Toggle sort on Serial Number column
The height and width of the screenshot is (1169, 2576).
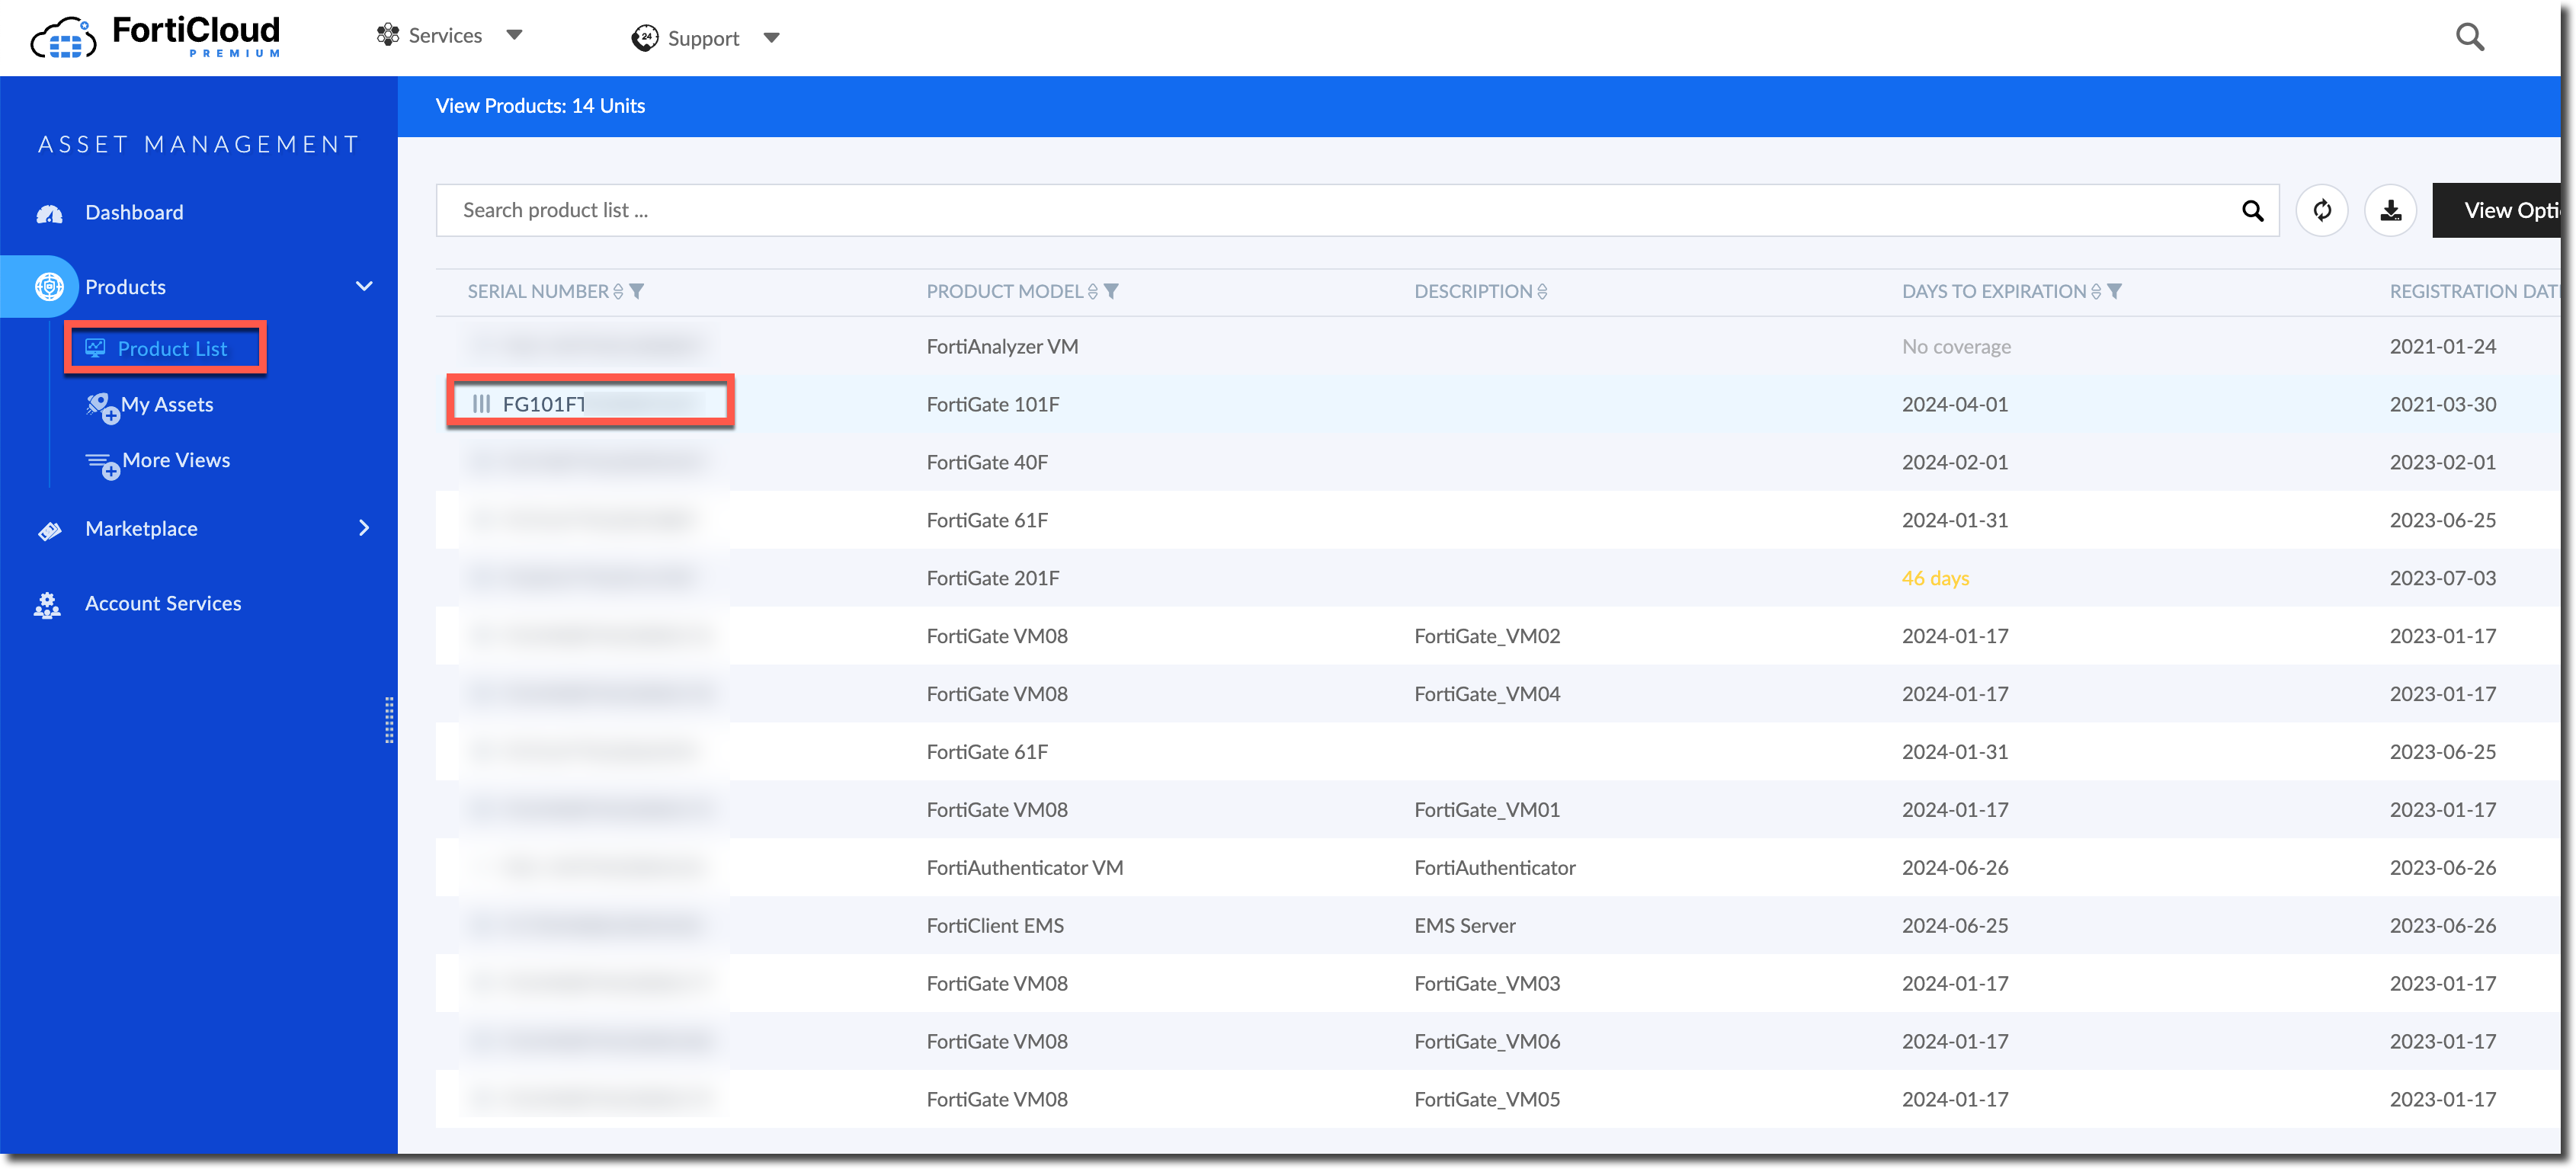[618, 291]
